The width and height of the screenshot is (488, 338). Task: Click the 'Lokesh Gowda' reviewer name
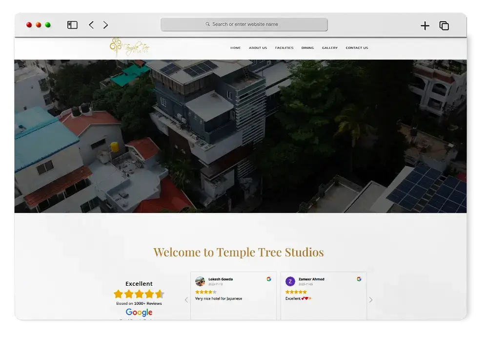(x=221, y=279)
